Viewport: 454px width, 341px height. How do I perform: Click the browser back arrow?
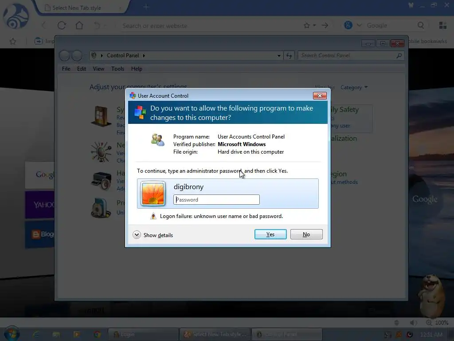(44, 25)
